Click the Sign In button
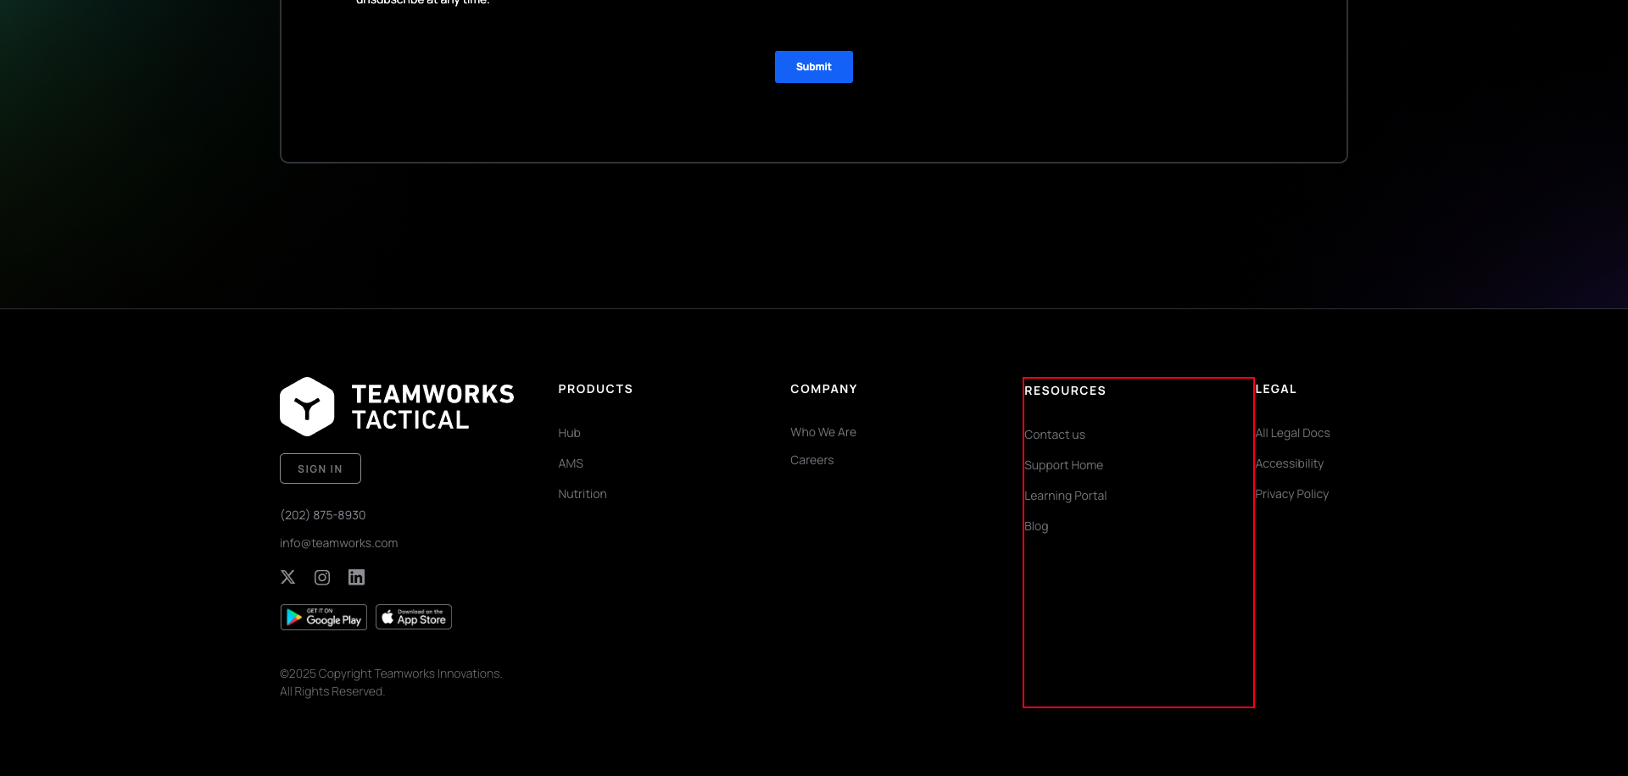The height and width of the screenshot is (776, 1628). click(320, 468)
